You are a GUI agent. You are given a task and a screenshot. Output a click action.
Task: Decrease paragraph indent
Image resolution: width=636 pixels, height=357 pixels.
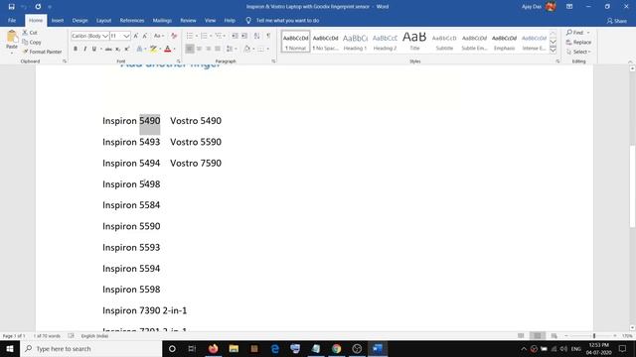click(x=235, y=36)
